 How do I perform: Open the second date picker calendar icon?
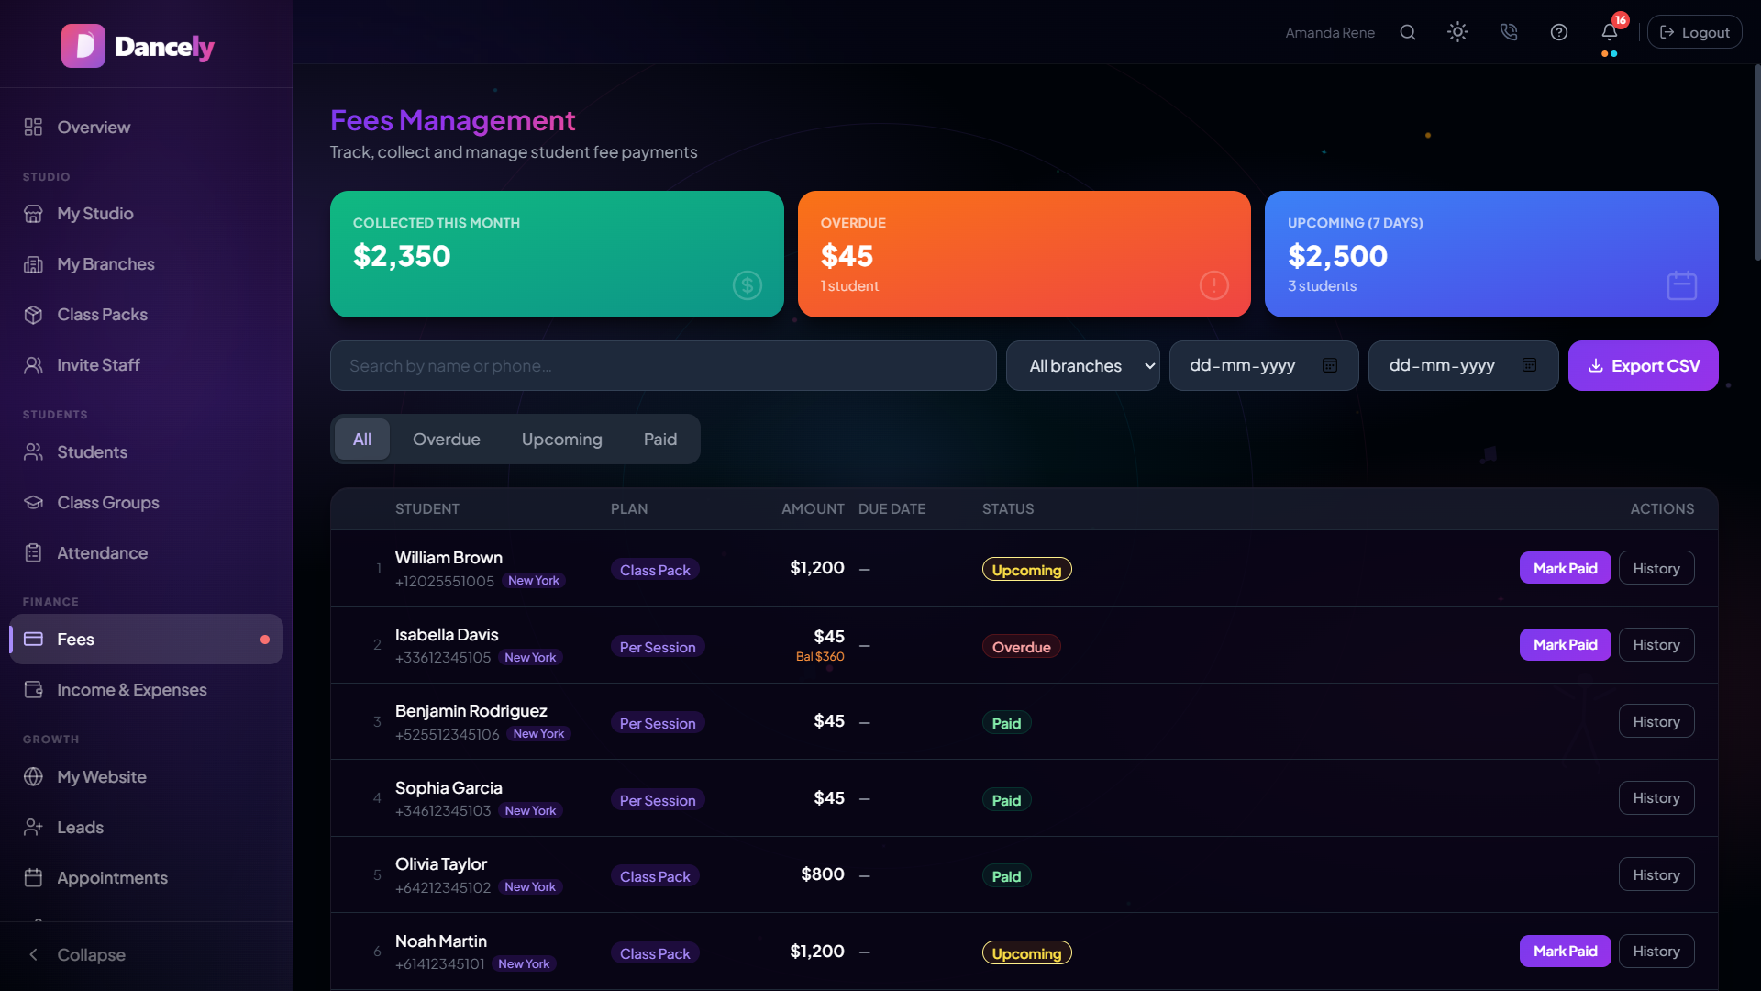(1529, 365)
